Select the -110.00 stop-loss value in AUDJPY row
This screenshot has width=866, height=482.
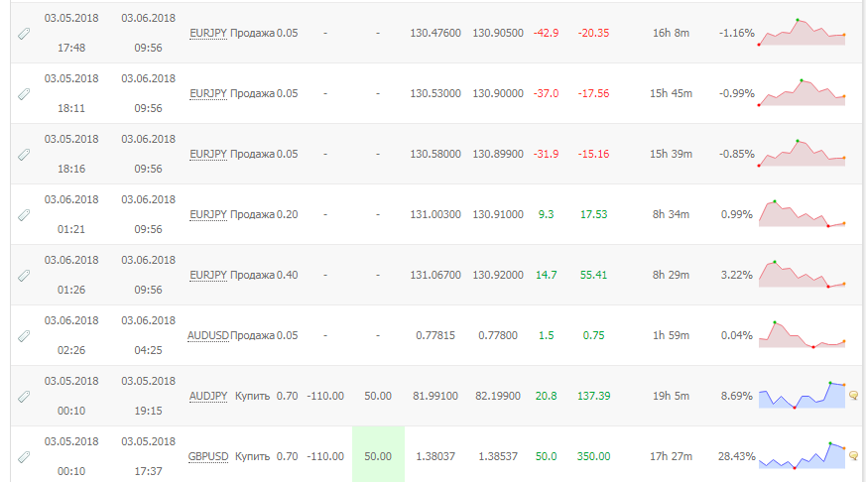pos(325,396)
